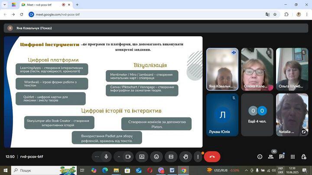Open Outlook from taskbar
The image size is (312, 175).
click(x=139, y=170)
